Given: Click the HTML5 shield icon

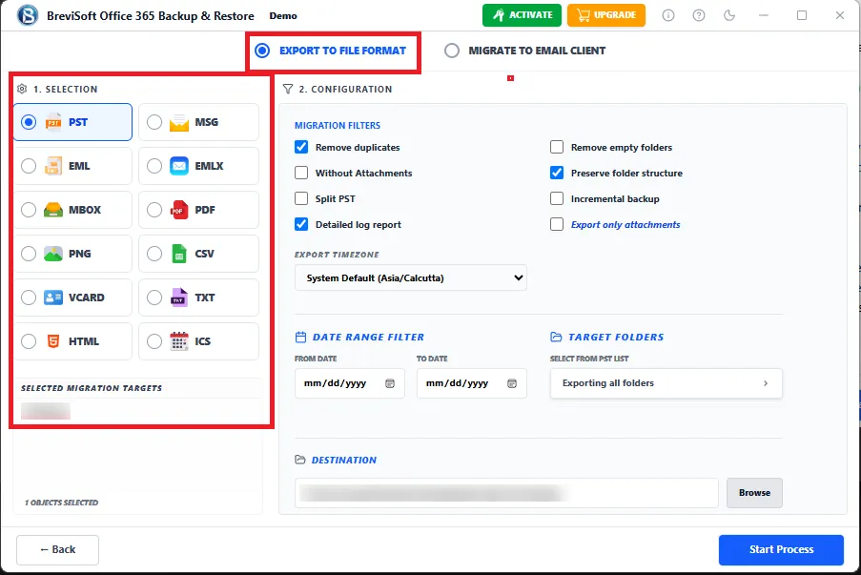Looking at the screenshot, I should (53, 341).
